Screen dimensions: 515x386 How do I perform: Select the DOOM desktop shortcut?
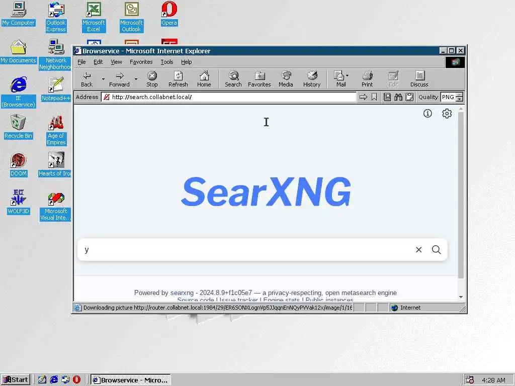coord(19,165)
